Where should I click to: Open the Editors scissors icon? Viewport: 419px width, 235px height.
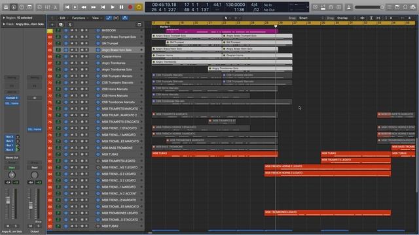[55, 7]
